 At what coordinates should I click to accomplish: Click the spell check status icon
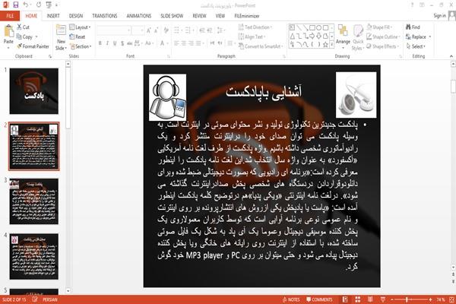(x=35, y=299)
